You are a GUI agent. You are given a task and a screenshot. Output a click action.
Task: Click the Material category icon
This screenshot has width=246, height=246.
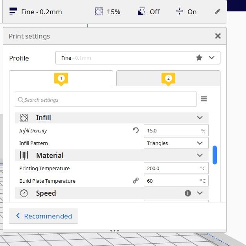click(24, 155)
